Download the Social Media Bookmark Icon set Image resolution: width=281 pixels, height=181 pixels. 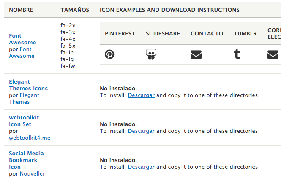coord(141,167)
